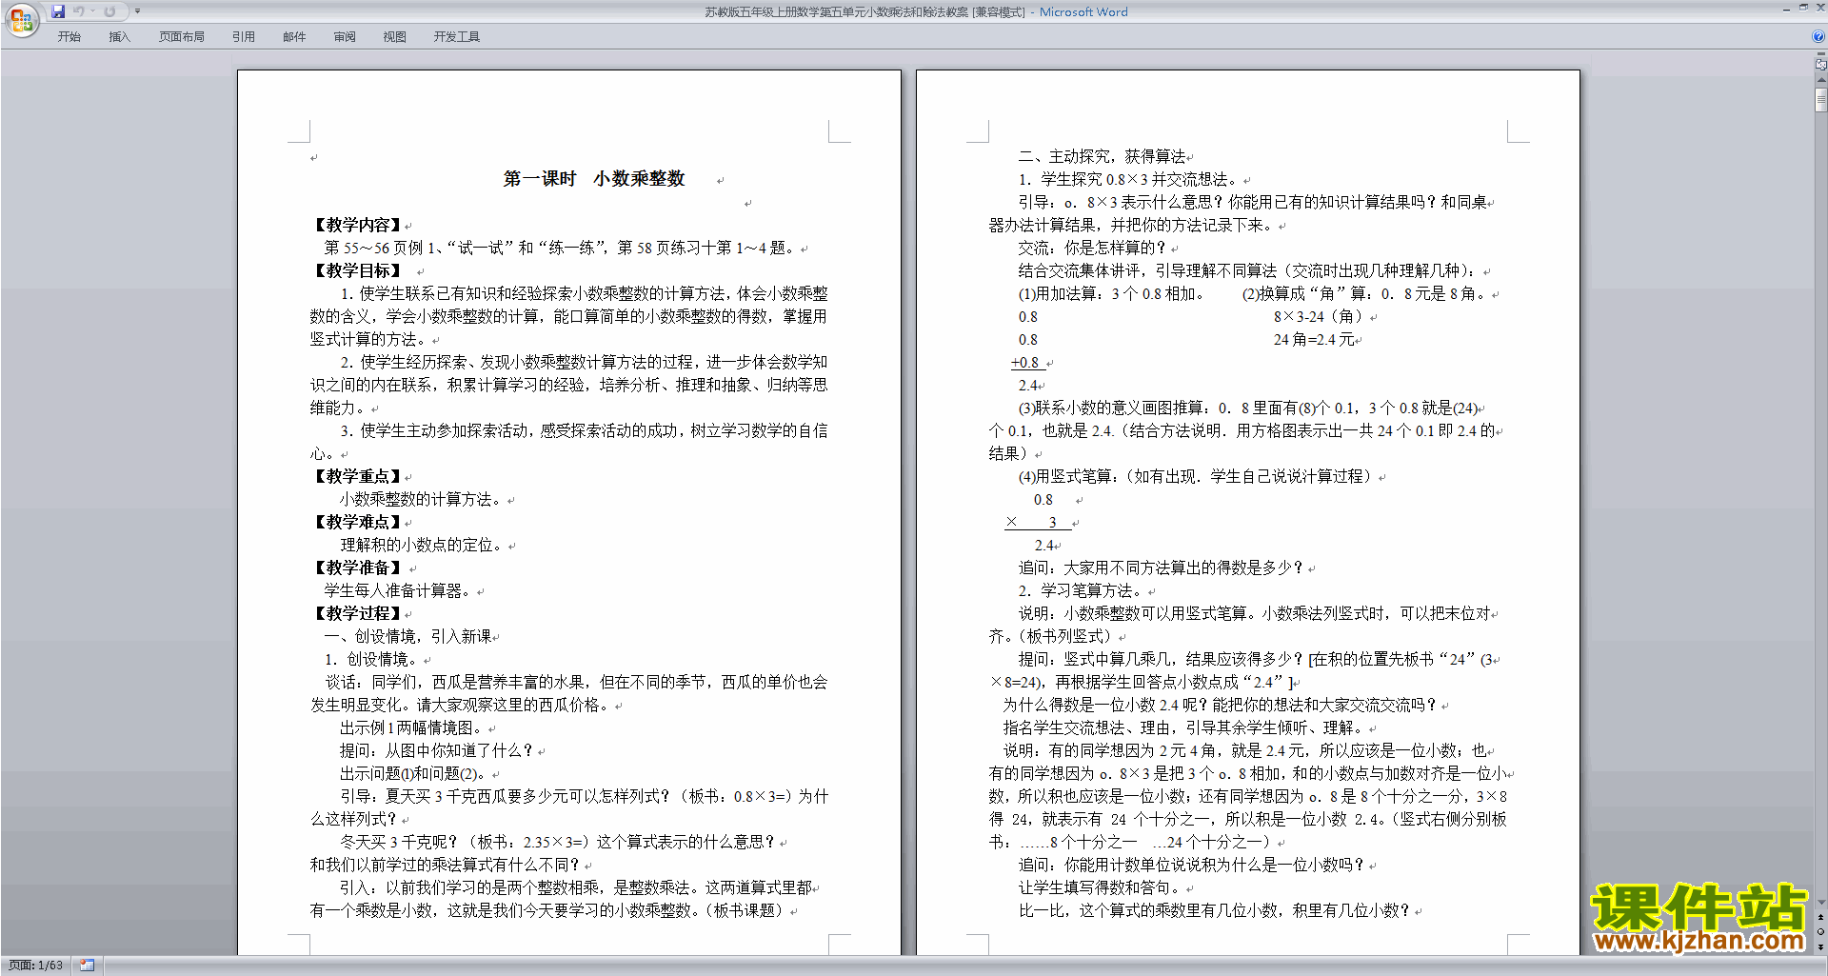Click the vertical scrollbar down arrow

click(1820, 903)
